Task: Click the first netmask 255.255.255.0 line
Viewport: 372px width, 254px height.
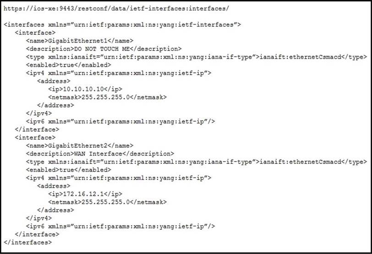Action: [107, 97]
